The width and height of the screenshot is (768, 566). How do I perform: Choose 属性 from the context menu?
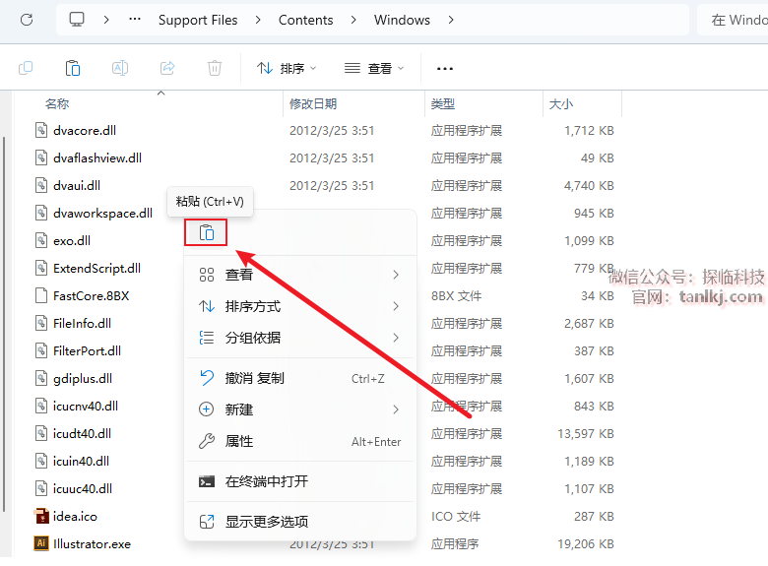tap(239, 442)
